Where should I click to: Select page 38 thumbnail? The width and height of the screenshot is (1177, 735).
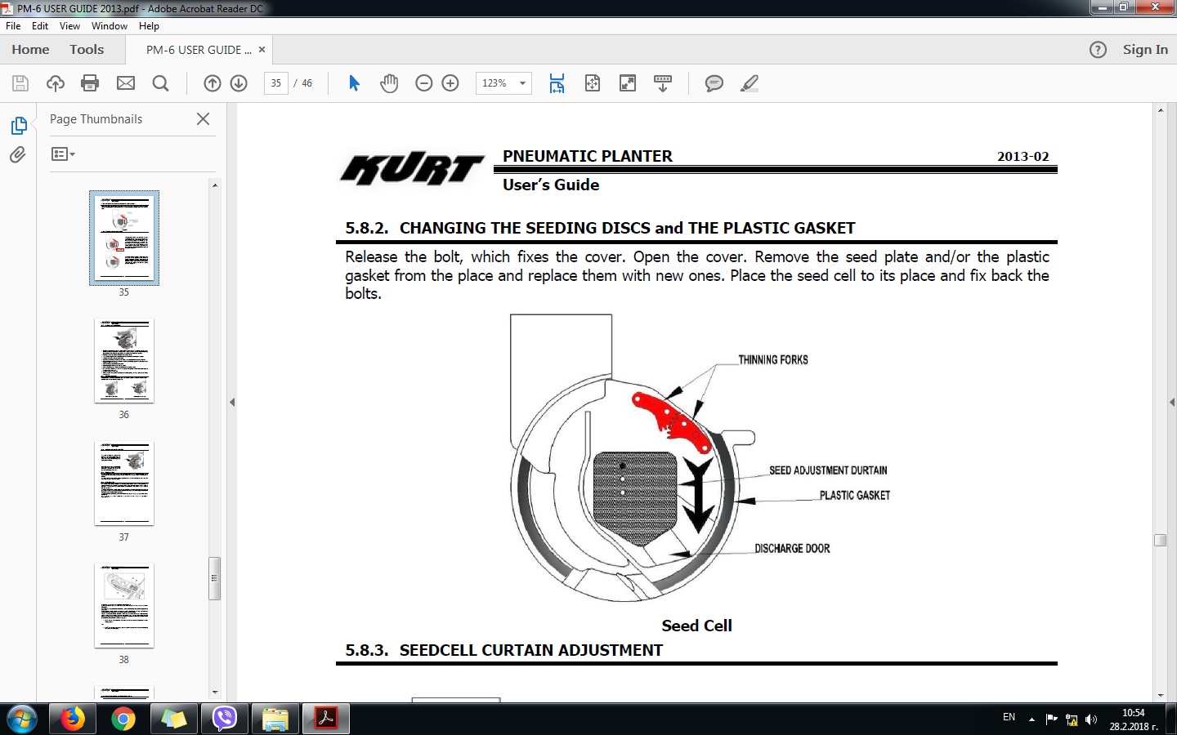(x=124, y=605)
